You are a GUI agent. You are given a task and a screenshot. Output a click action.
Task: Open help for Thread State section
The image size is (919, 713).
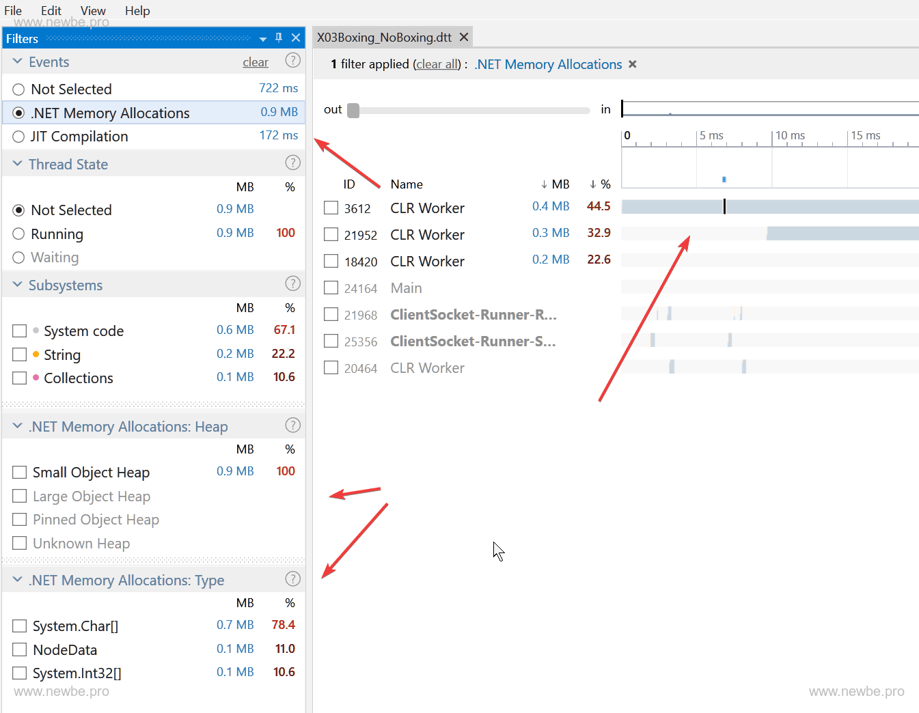[292, 163]
